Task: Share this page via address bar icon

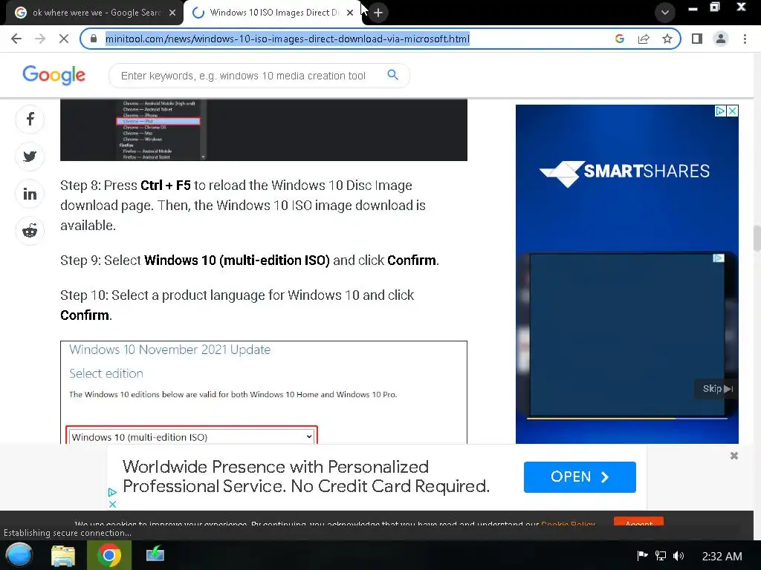Action: pyautogui.click(x=644, y=39)
